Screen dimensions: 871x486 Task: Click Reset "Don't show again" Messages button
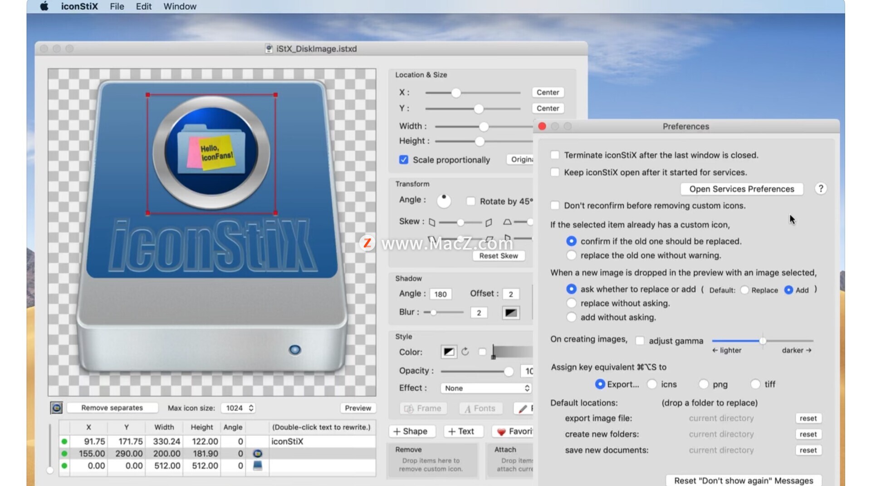click(744, 481)
